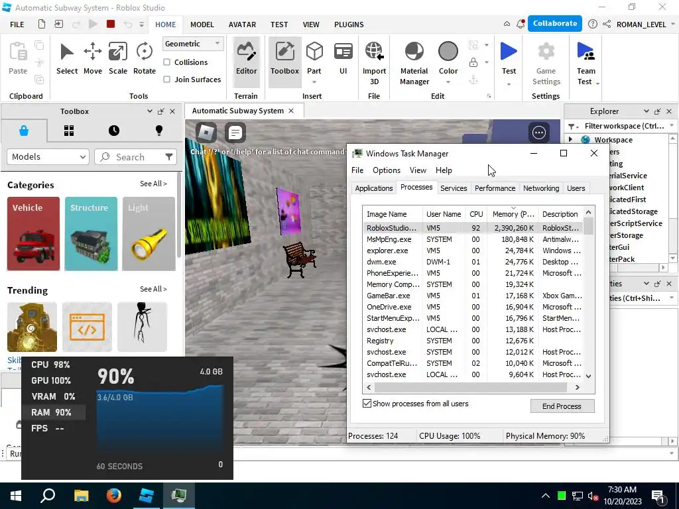Click the share icon beside username

(607, 25)
